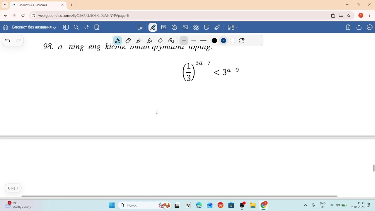
Task: Choose the fountain pen style
Action: coord(117,40)
